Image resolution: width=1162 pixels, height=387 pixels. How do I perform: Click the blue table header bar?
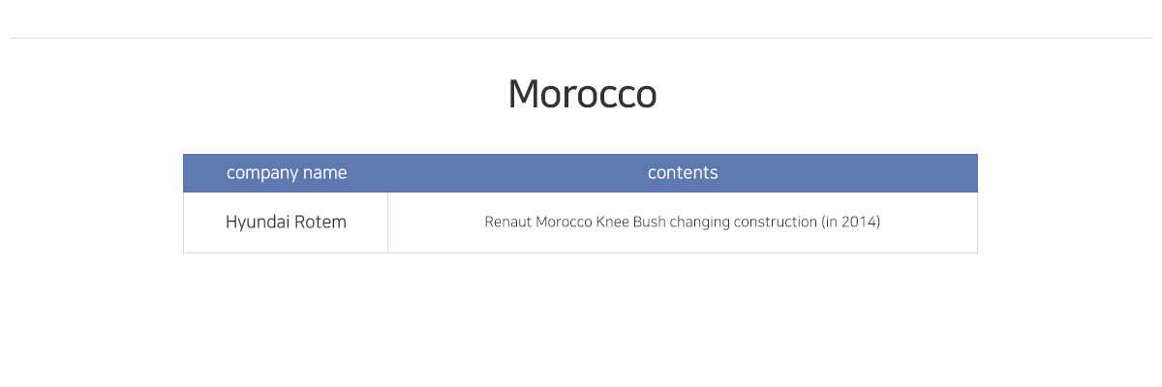(x=581, y=173)
